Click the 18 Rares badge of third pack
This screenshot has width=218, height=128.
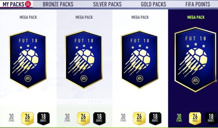click(155, 118)
